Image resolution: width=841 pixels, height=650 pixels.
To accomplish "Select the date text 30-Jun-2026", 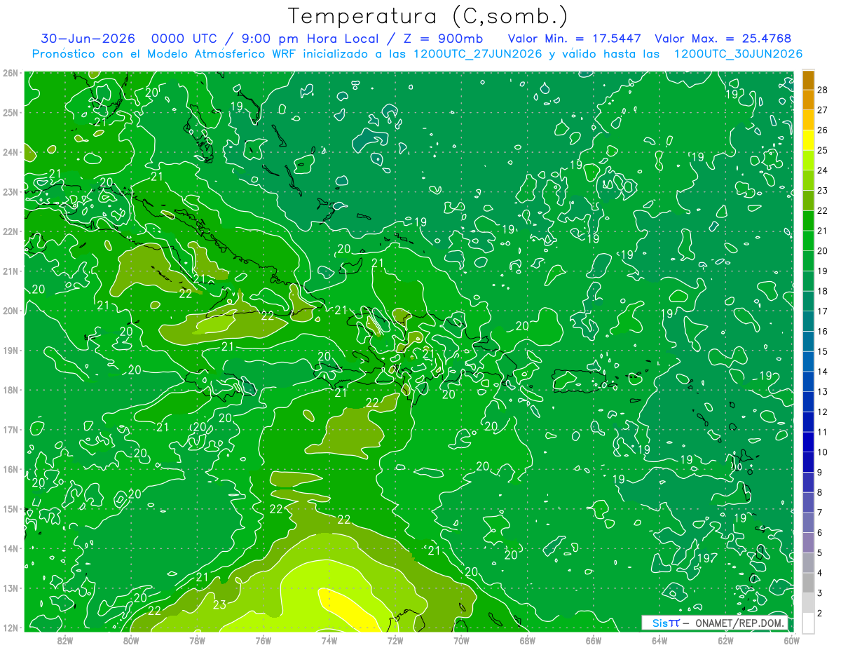I will pos(88,39).
